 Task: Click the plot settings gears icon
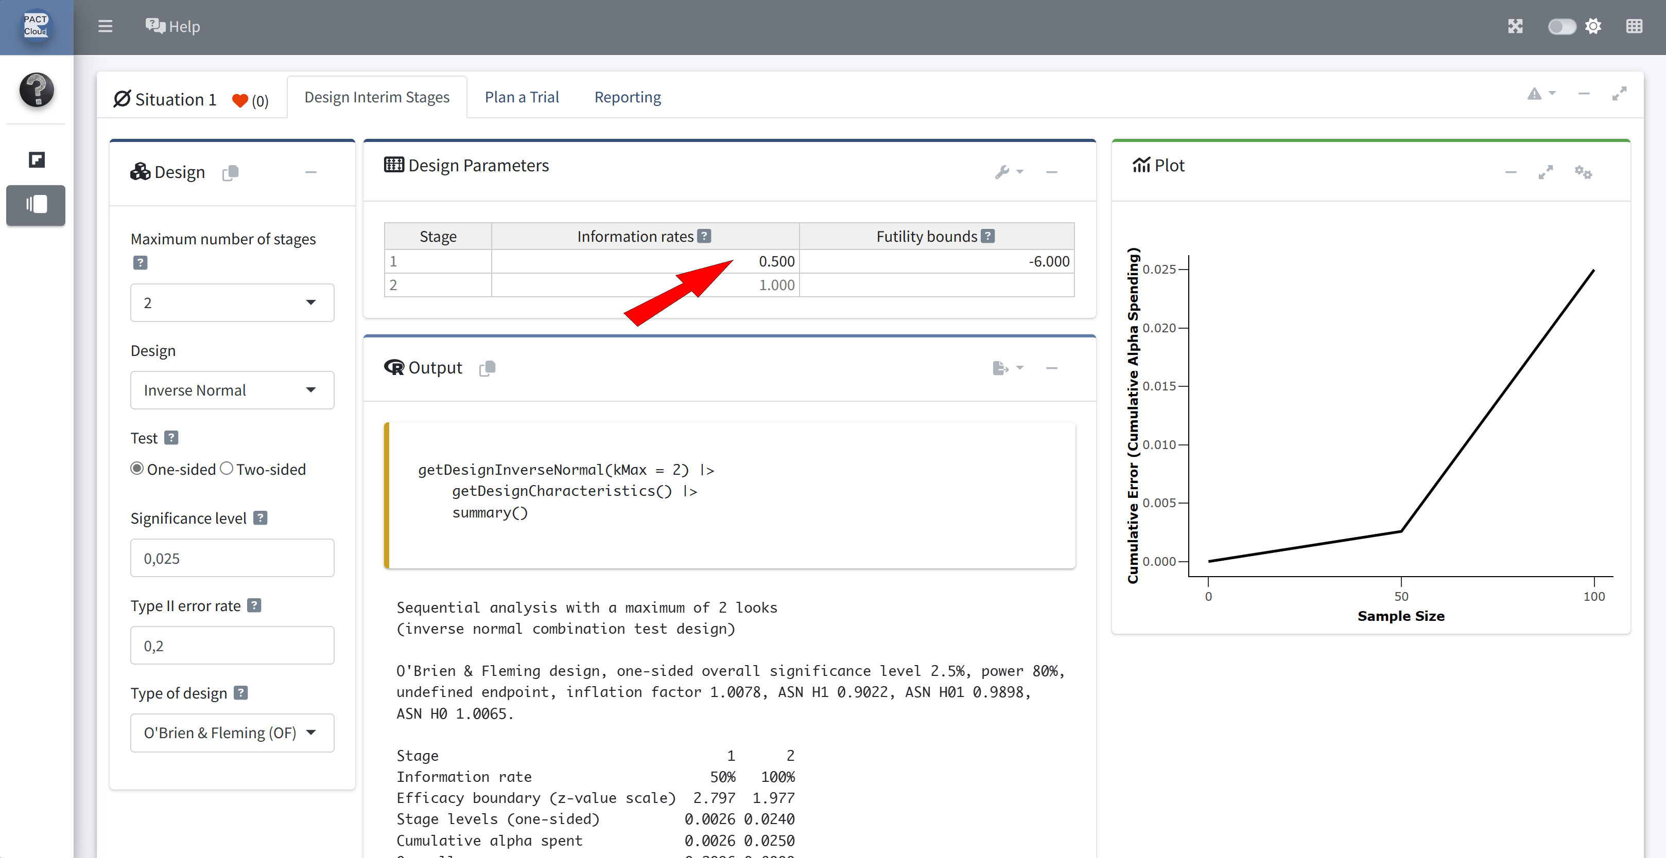(x=1583, y=172)
